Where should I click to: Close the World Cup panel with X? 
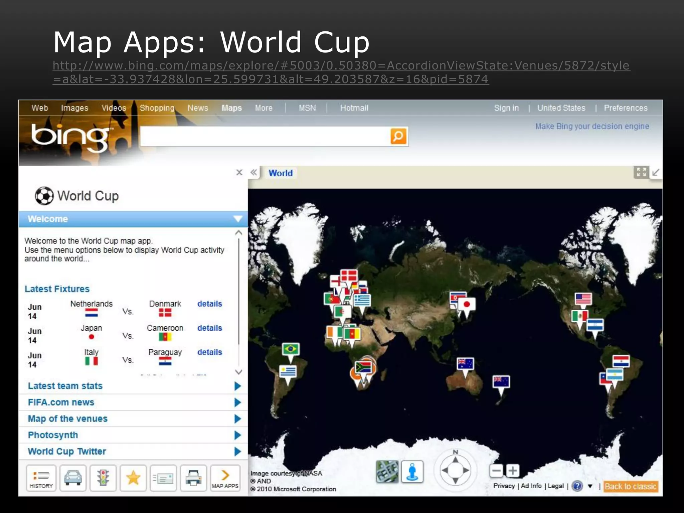point(239,172)
